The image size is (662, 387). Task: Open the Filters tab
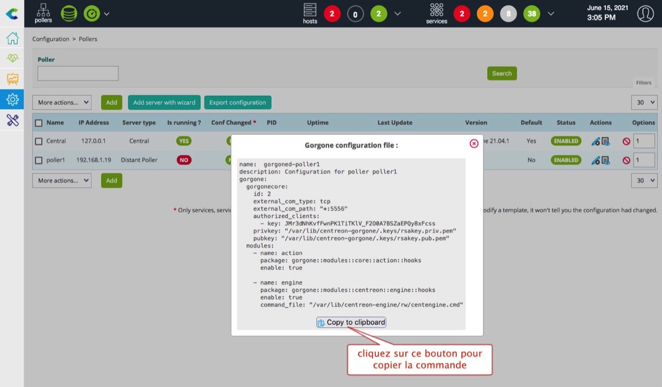[643, 83]
